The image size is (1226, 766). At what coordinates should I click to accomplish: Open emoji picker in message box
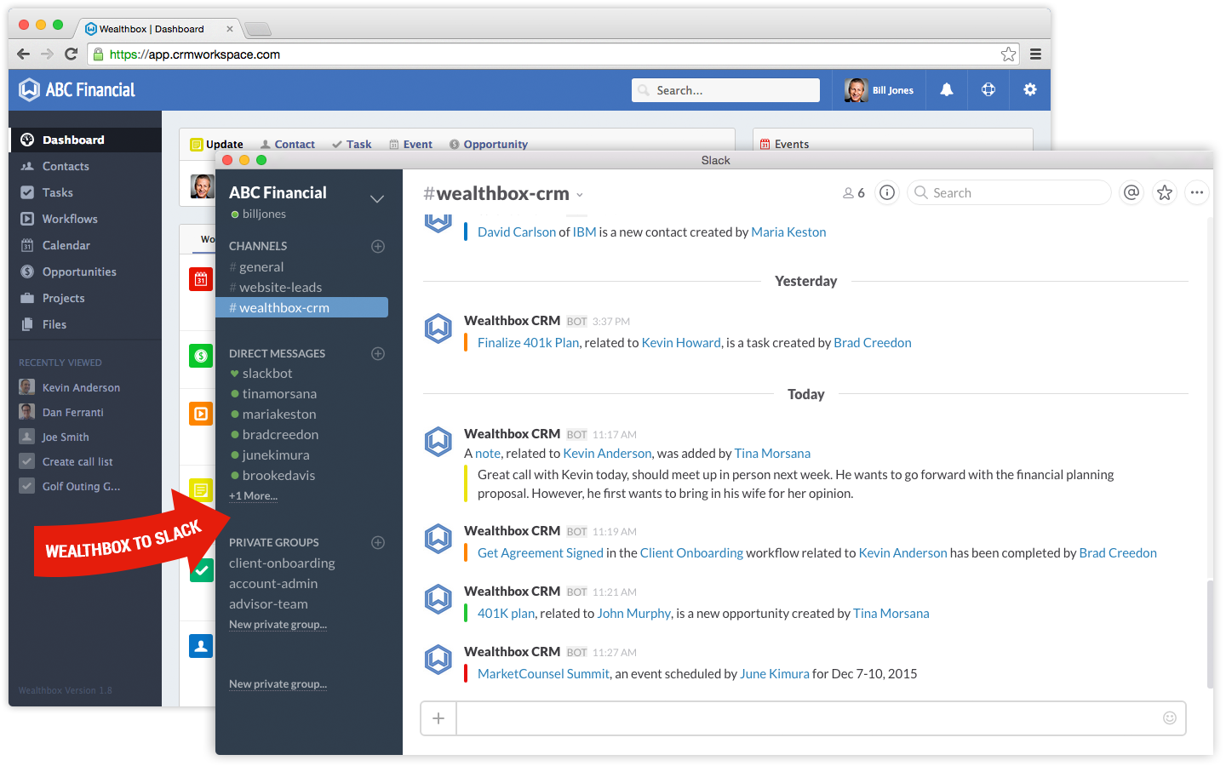click(1170, 718)
